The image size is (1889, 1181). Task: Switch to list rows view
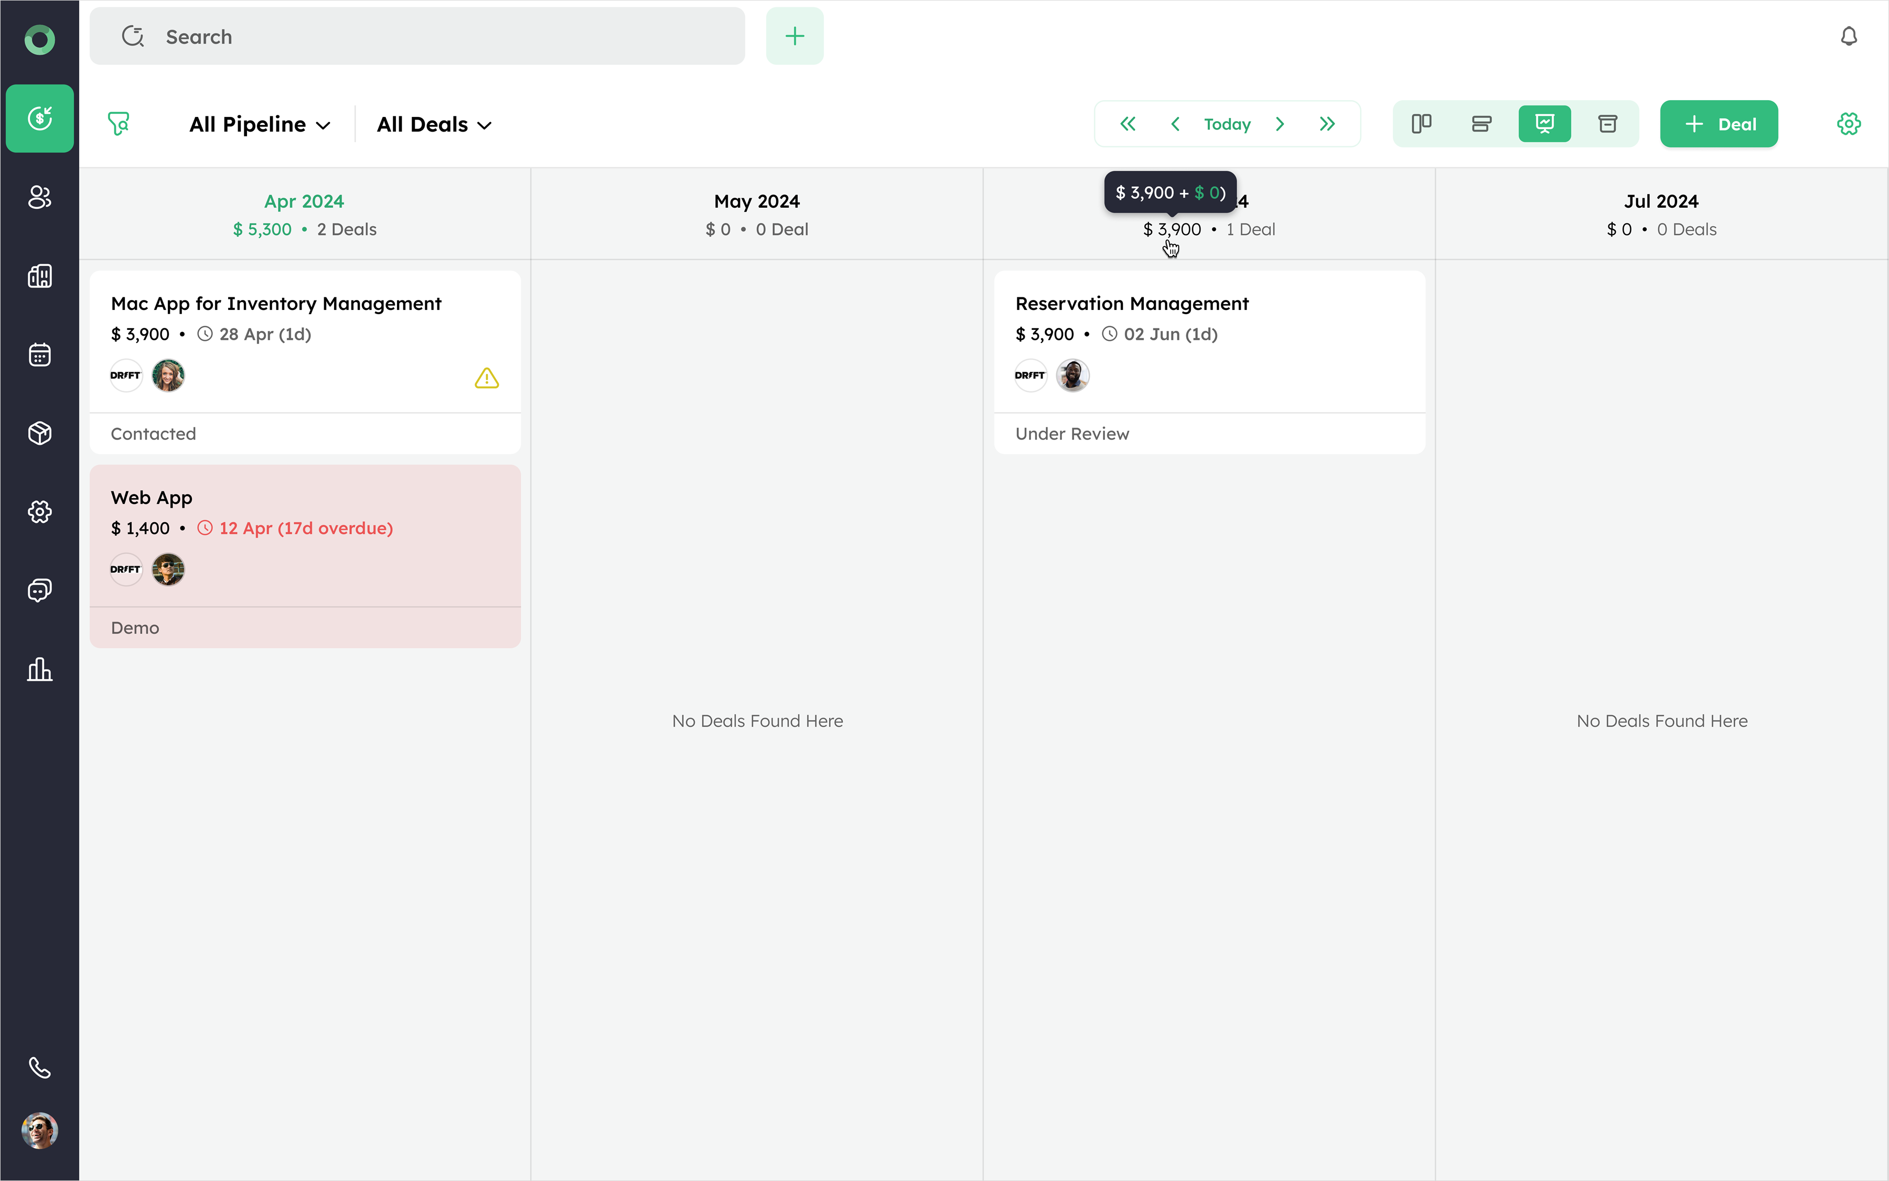1482,123
